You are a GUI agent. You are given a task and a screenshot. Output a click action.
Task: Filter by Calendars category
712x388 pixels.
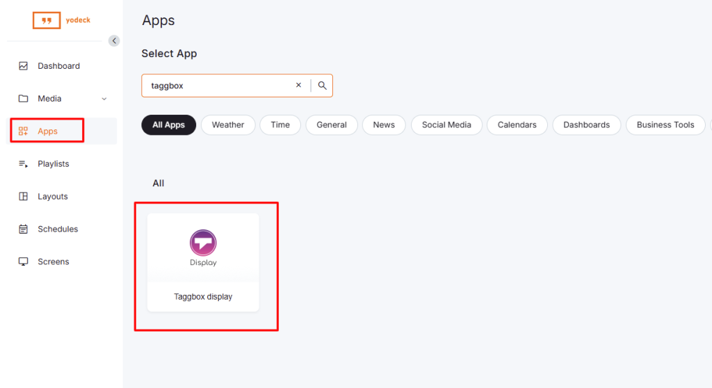point(517,125)
